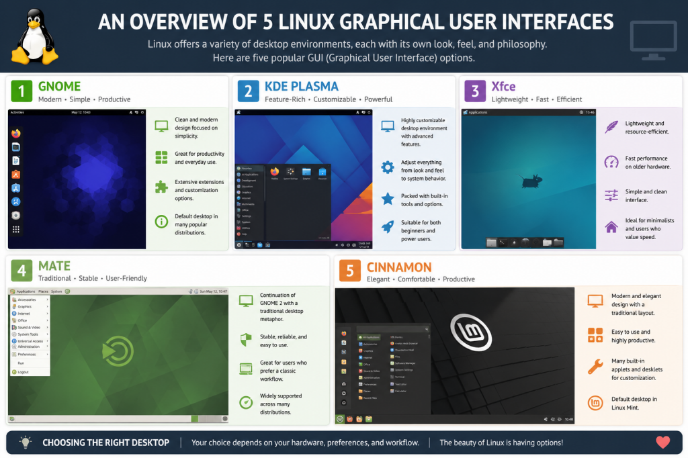The height and width of the screenshot is (458, 688).
Task: Open Recent Files in Cinnamon menu
Action: [368, 398]
